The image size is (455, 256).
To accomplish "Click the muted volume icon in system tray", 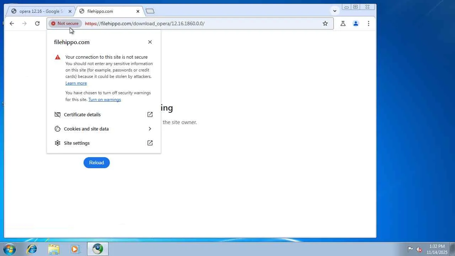I will (419, 249).
